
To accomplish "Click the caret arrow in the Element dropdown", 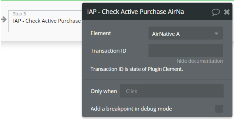I will pos(216,34).
